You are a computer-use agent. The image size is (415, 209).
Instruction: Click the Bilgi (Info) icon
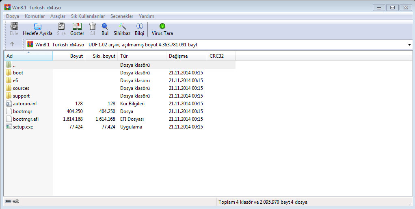click(x=139, y=26)
